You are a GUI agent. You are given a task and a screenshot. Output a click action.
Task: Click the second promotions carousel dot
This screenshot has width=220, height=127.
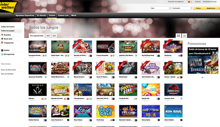(204, 77)
